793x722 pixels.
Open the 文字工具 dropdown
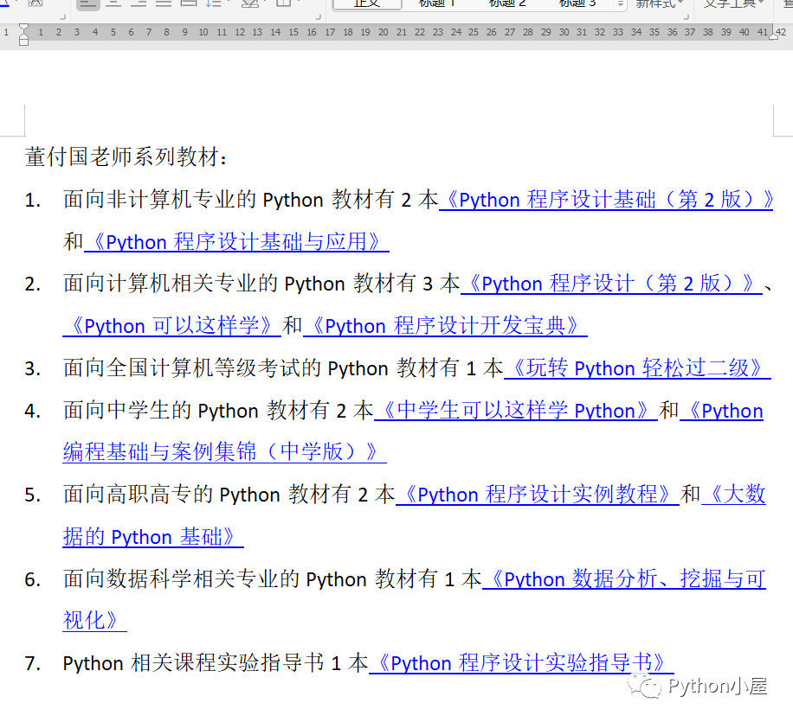coord(733,4)
